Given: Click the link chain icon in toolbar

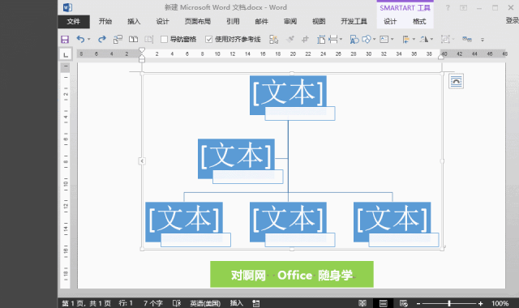Looking at the screenshot, I should (467, 40).
